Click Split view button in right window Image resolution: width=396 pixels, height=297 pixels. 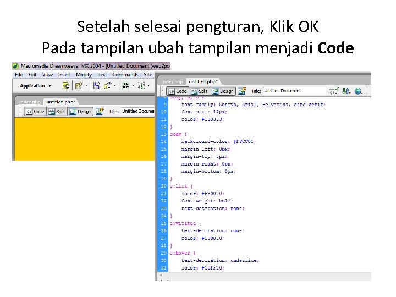tap(199, 91)
